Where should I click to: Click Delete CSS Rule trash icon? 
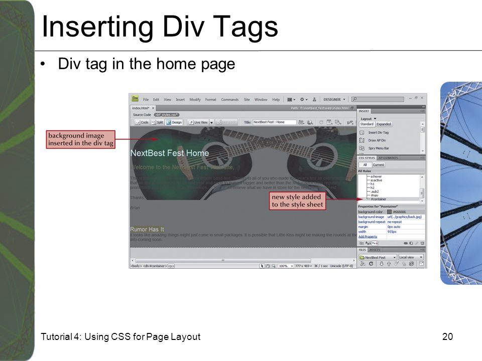click(x=422, y=243)
